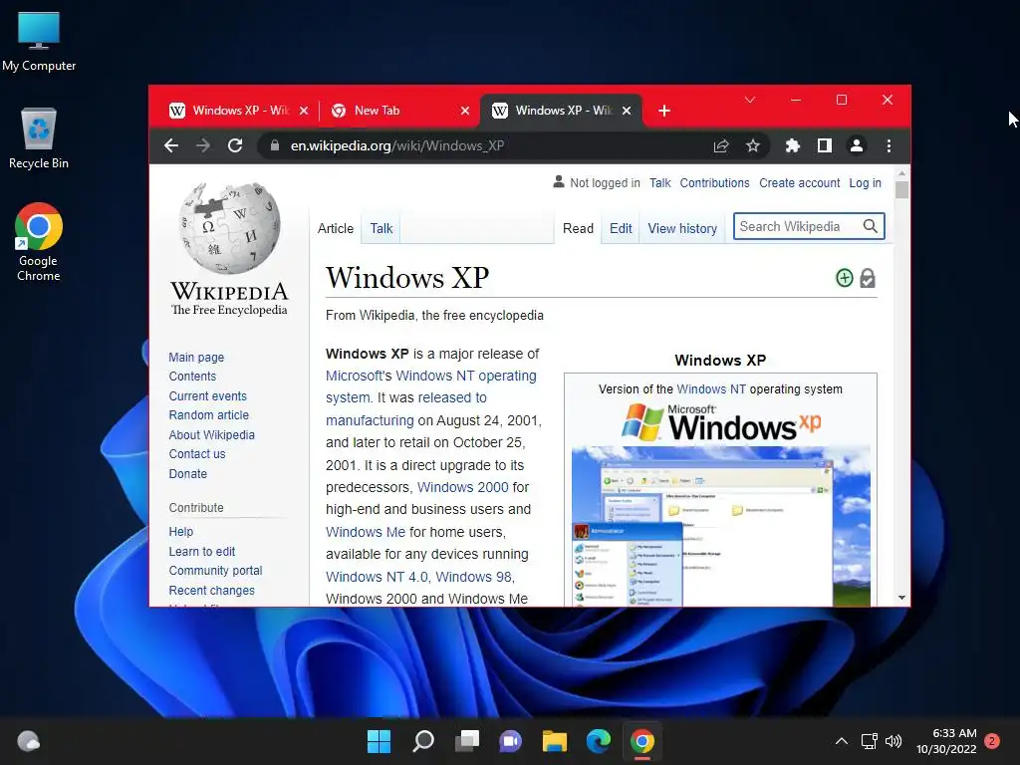The width and height of the screenshot is (1020, 765).
Task: Click the Wikipedia search magnifier icon
Action: coord(871,226)
